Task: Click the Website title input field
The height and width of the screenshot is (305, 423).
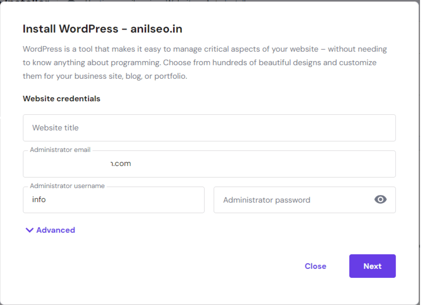Action: [209, 127]
